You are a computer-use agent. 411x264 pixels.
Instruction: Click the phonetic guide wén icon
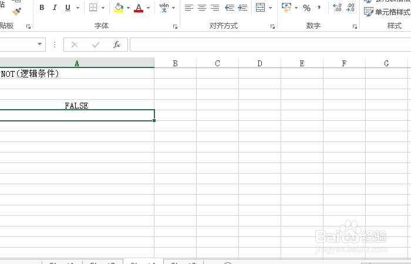[164, 8]
